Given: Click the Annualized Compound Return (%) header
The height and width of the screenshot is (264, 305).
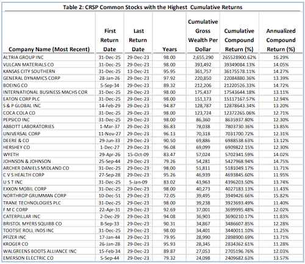Looking at the screenshot, I should (281, 40).
